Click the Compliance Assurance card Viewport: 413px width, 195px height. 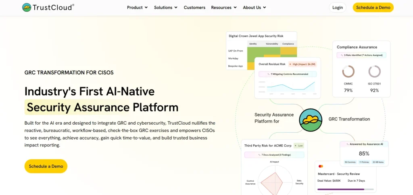coord(361,69)
